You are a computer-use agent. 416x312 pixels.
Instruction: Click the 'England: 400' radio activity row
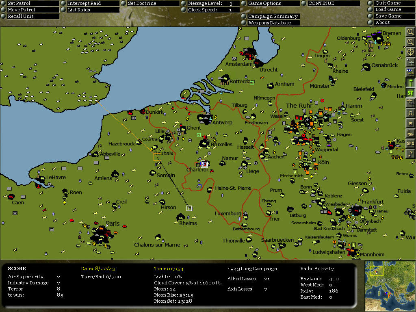pos(319,279)
